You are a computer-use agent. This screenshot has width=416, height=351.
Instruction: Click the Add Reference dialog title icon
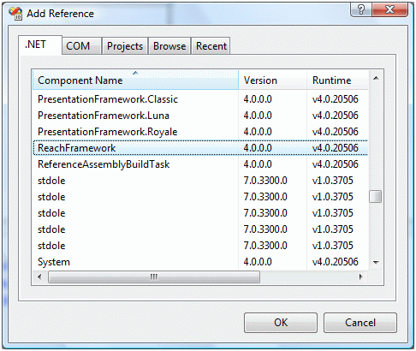pyautogui.click(x=15, y=14)
